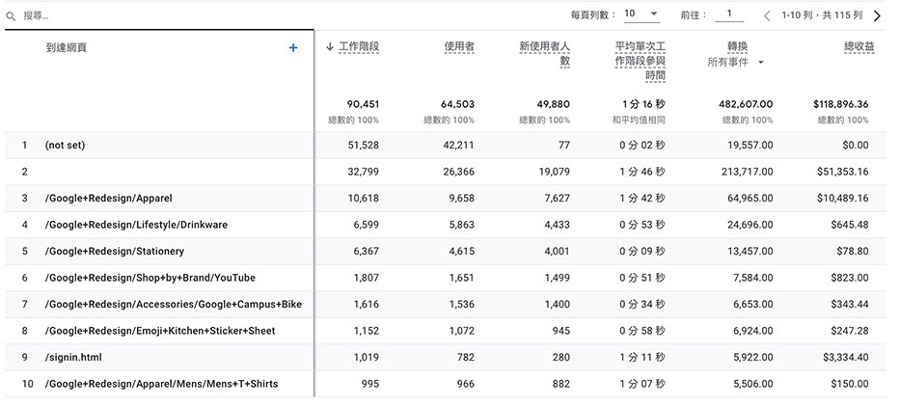The image size is (900, 406).
Task: Go to next page of rows
Action: pos(877,15)
